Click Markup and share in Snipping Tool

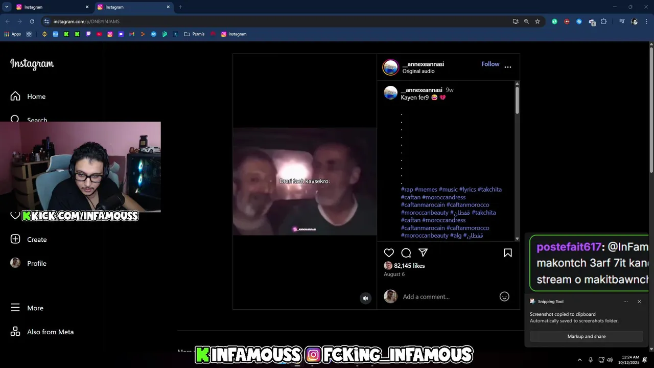coord(586,336)
